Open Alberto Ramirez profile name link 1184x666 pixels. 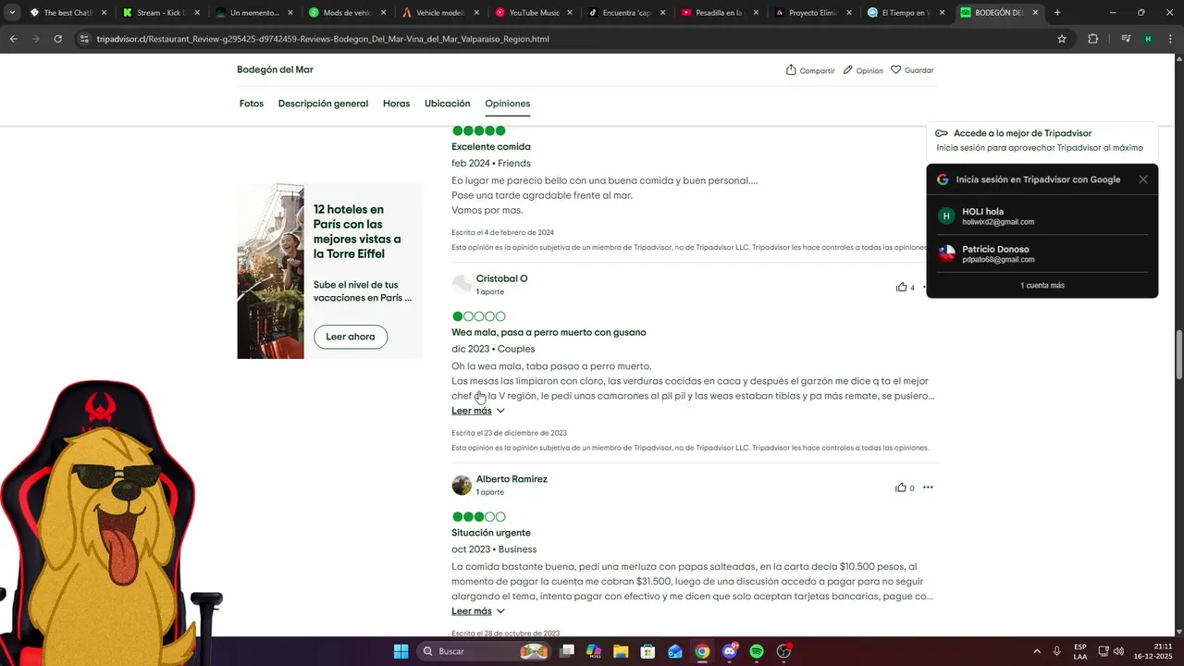(512, 479)
